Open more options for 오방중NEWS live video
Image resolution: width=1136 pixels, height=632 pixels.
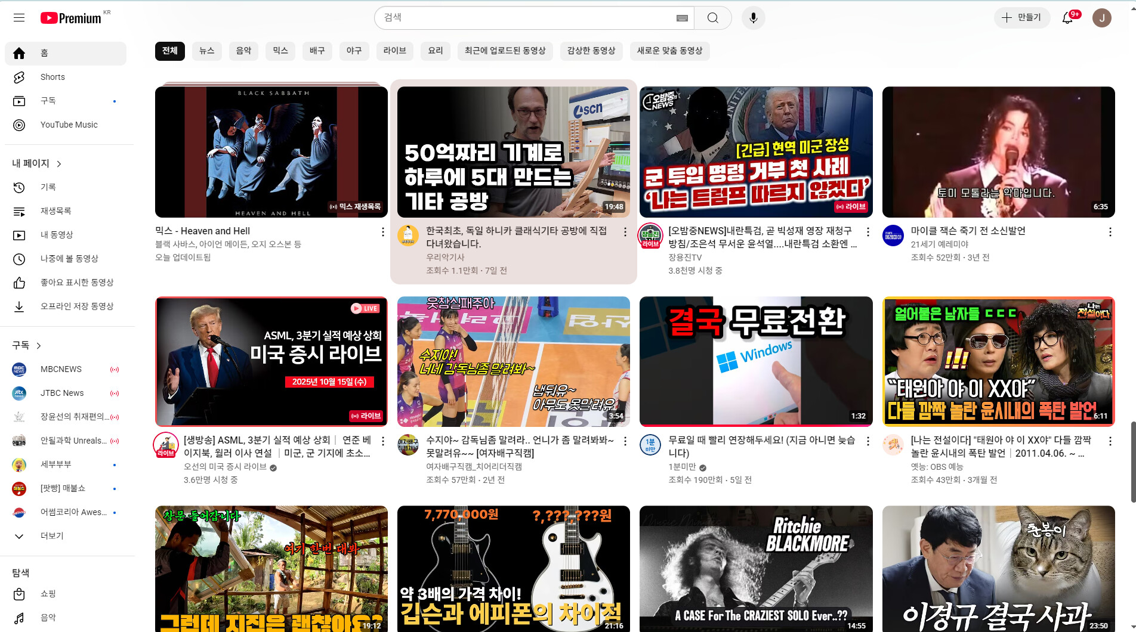[868, 231]
